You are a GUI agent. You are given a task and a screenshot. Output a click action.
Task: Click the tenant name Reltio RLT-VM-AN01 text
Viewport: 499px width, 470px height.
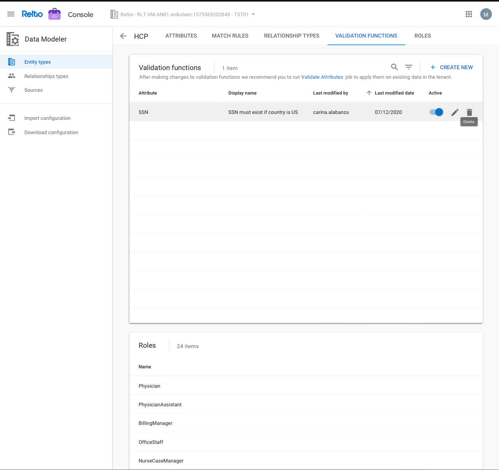point(184,14)
